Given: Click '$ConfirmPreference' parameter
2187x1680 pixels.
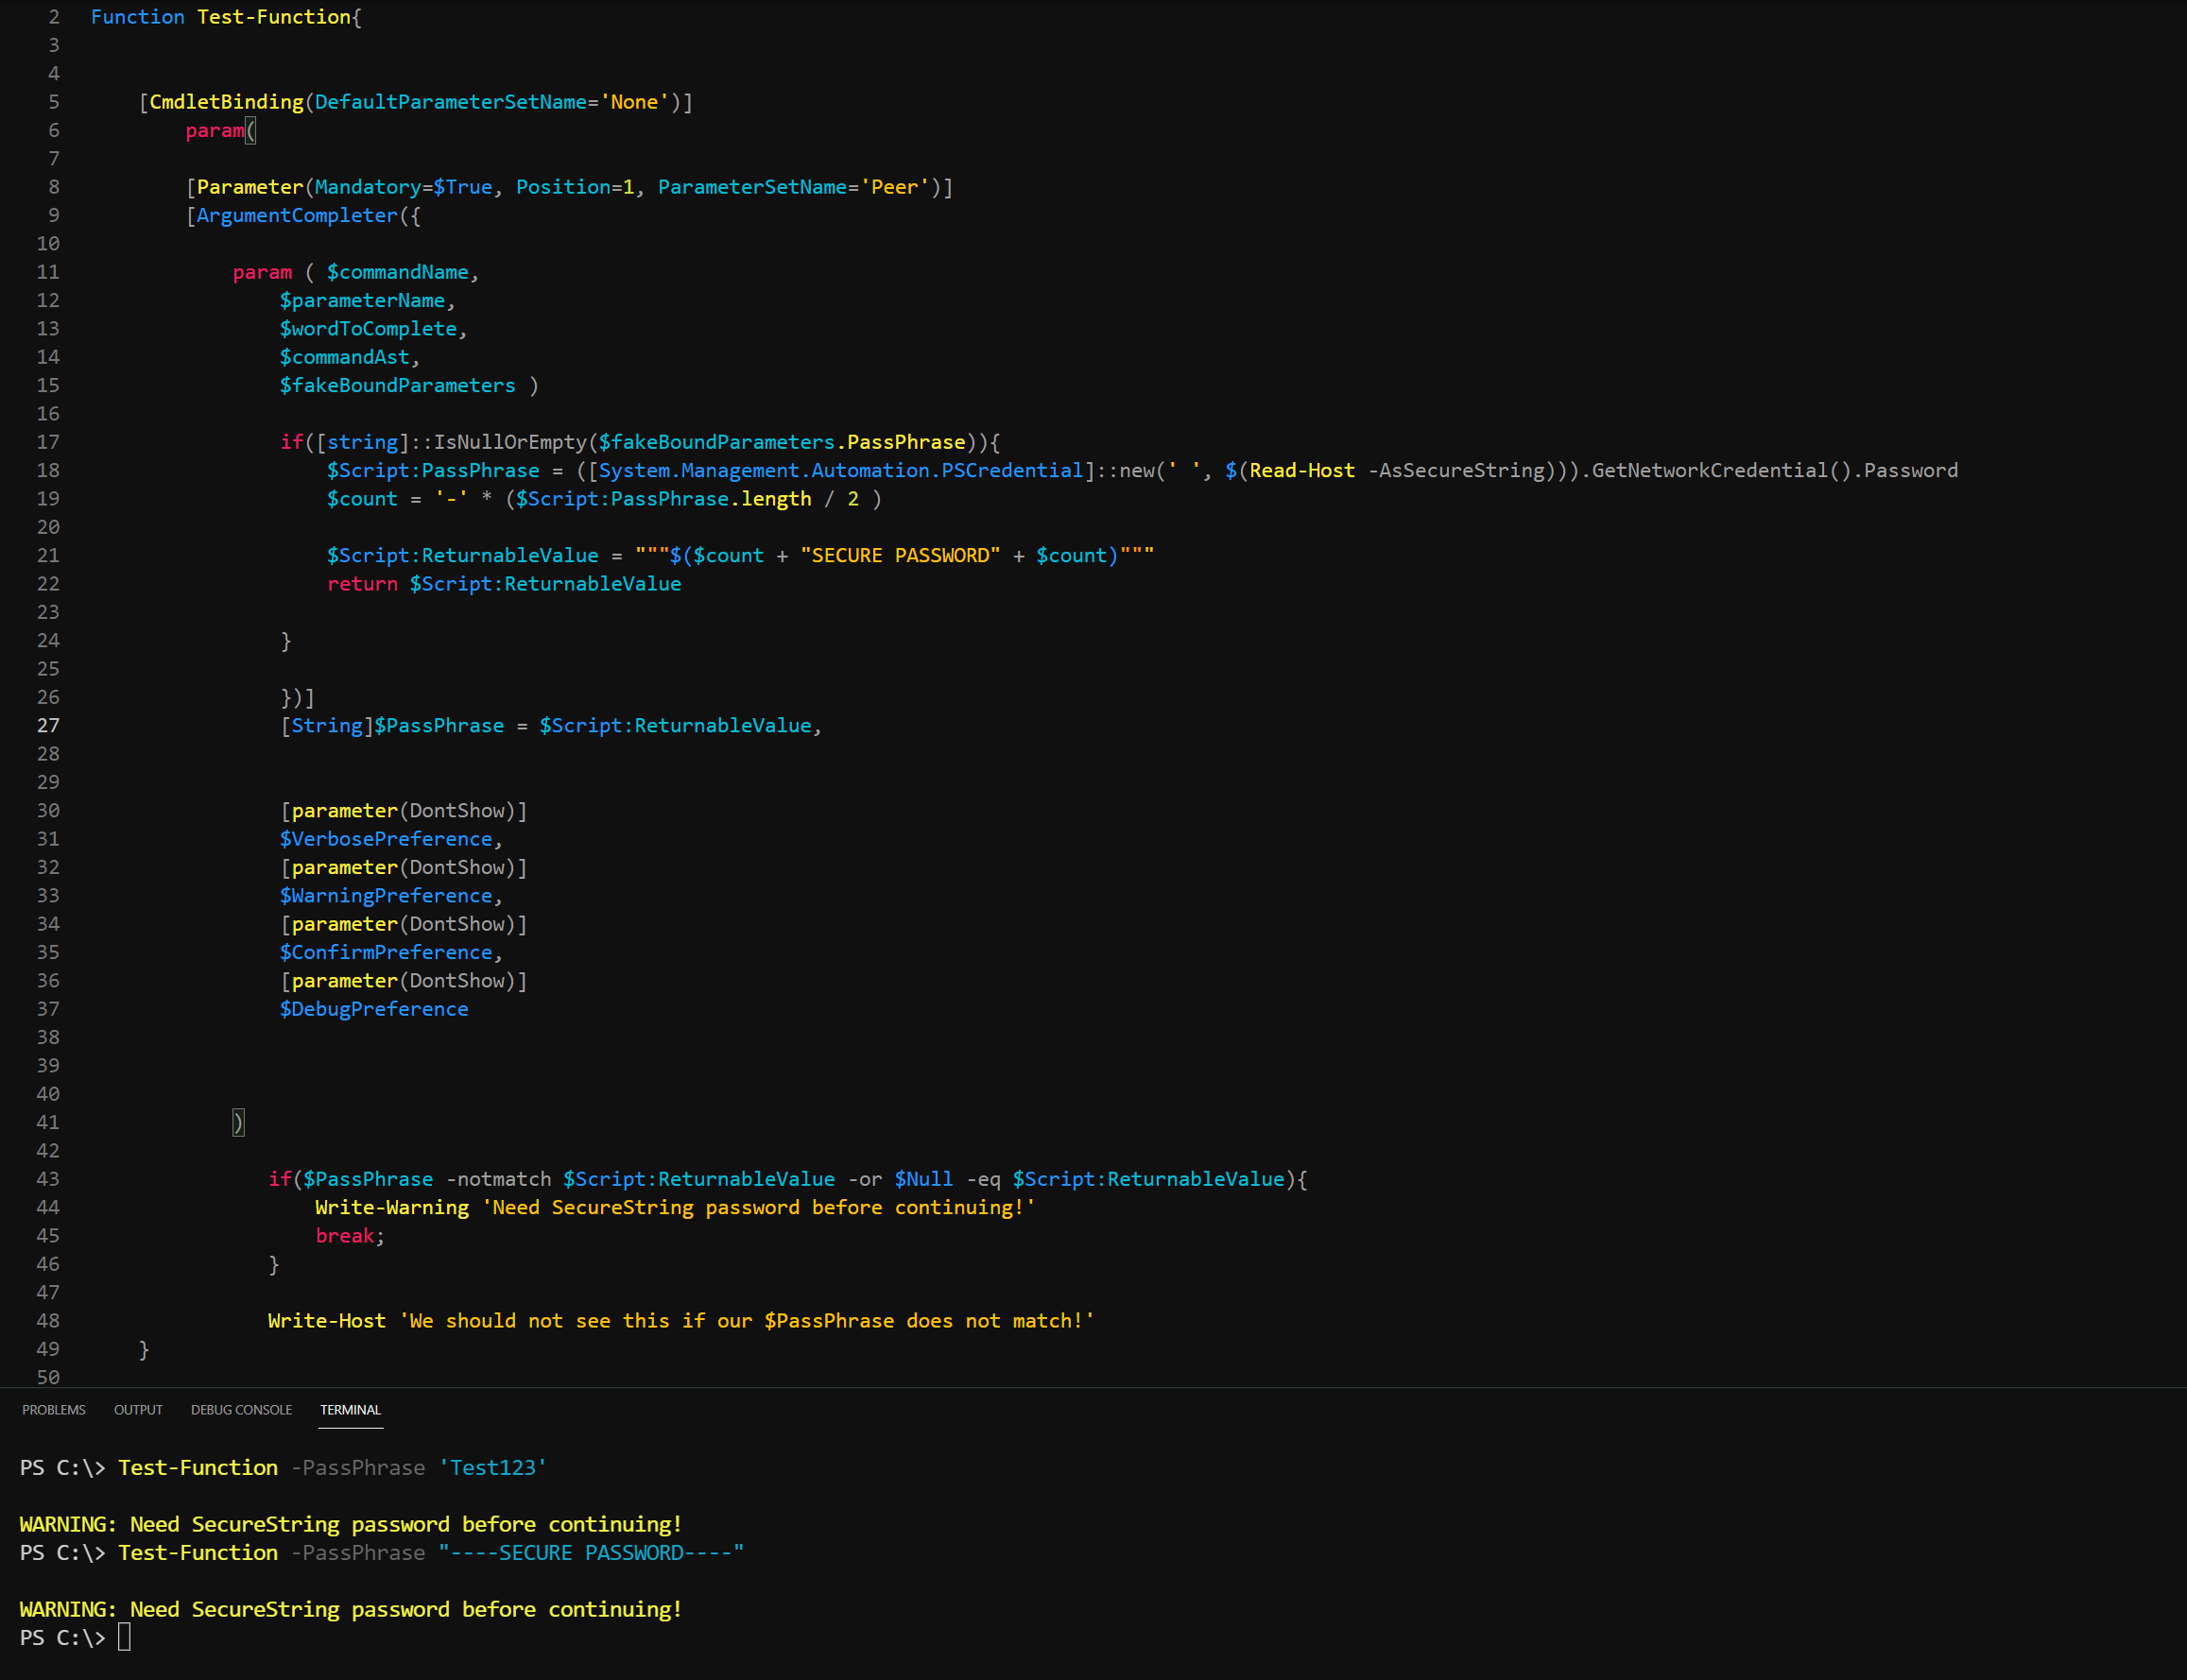Looking at the screenshot, I should click(386, 952).
